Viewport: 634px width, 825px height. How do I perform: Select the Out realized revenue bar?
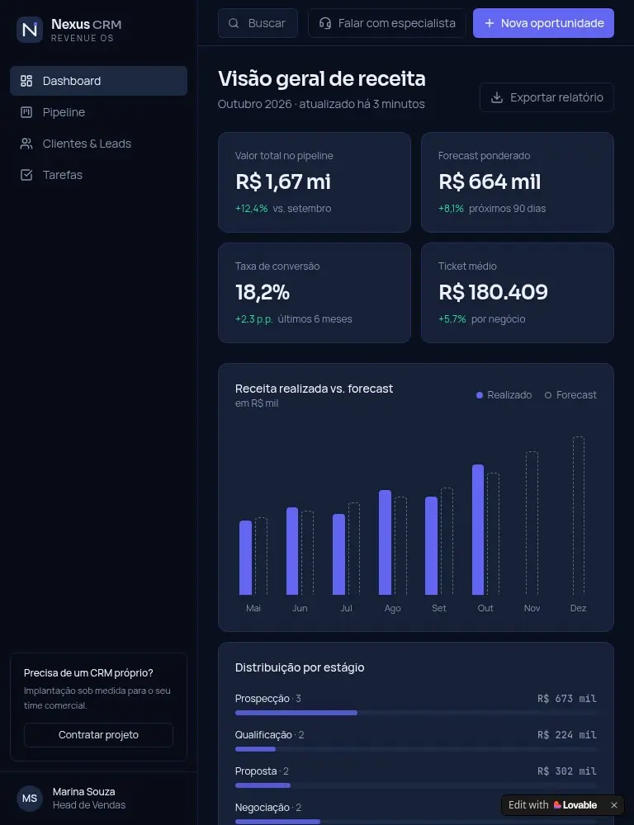click(478, 530)
